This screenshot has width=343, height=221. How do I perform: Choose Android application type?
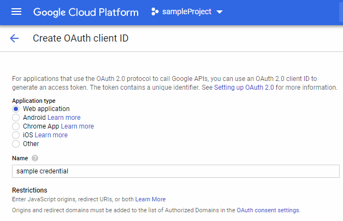16,118
